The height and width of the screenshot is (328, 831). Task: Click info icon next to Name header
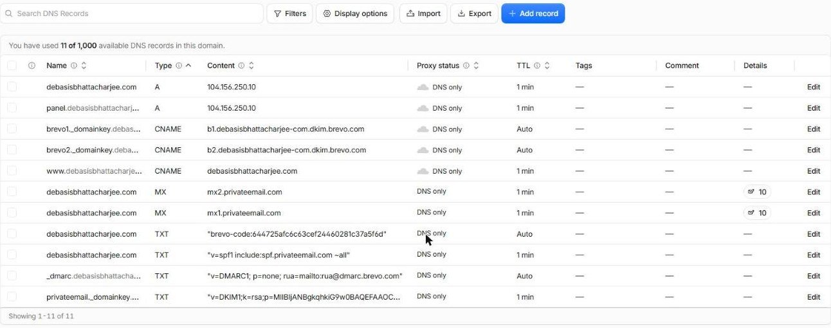74,66
